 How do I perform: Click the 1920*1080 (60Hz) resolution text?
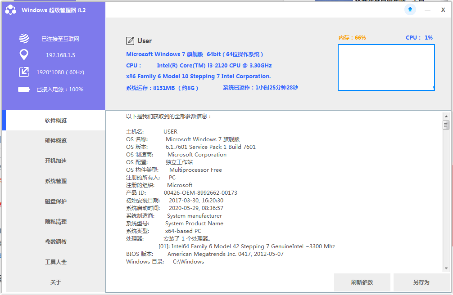[60, 72]
